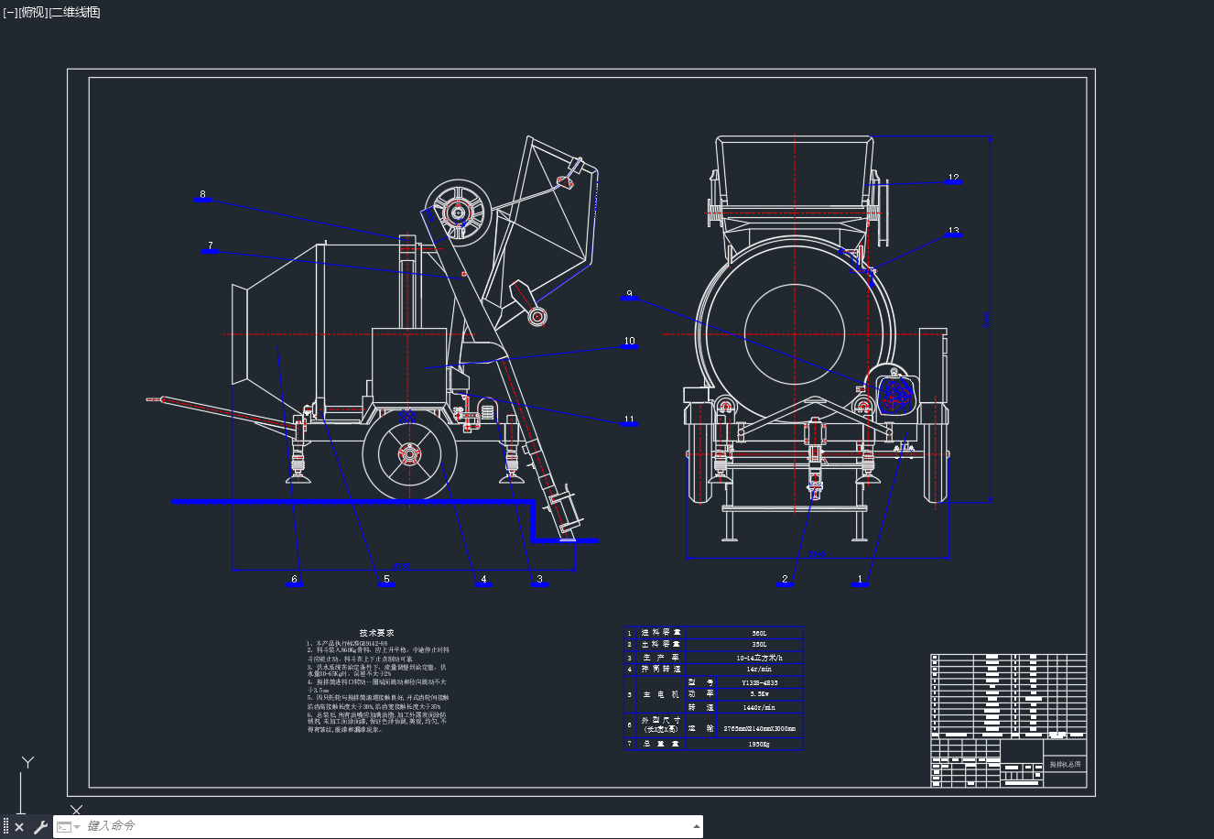Grab the command line grip handle
Image resolution: width=1214 pixels, height=839 pixels.
click(x=5, y=827)
